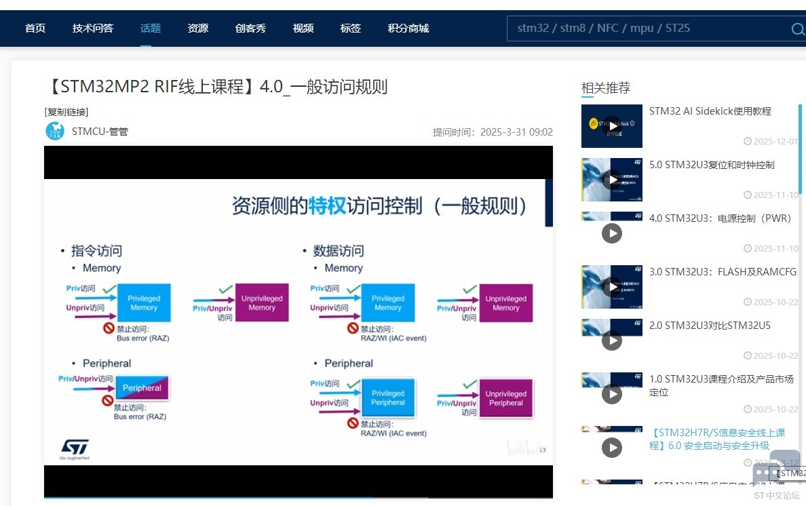
Task: Open 视频 navigation item
Action: click(x=303, y=28)
